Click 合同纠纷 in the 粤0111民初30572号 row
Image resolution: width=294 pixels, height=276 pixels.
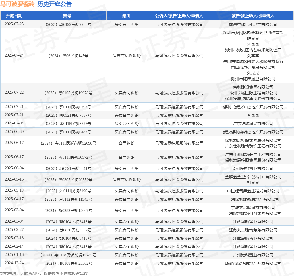[127, 157]
